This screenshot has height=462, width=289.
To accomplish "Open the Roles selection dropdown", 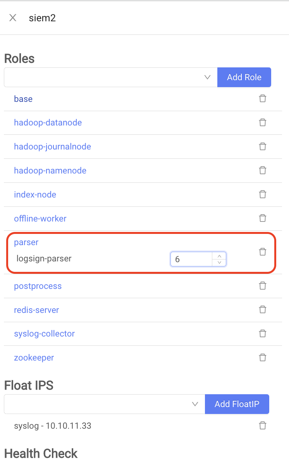I will point(110,77).
